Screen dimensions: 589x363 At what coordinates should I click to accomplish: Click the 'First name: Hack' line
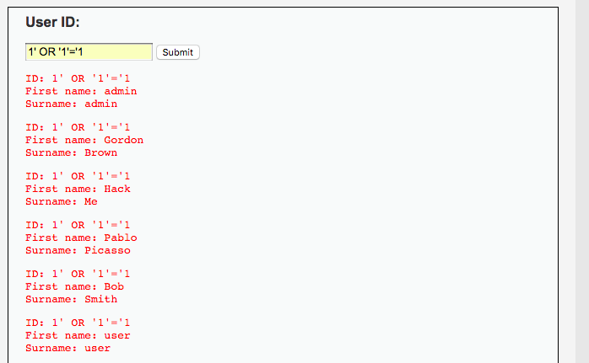click(78, 189)
